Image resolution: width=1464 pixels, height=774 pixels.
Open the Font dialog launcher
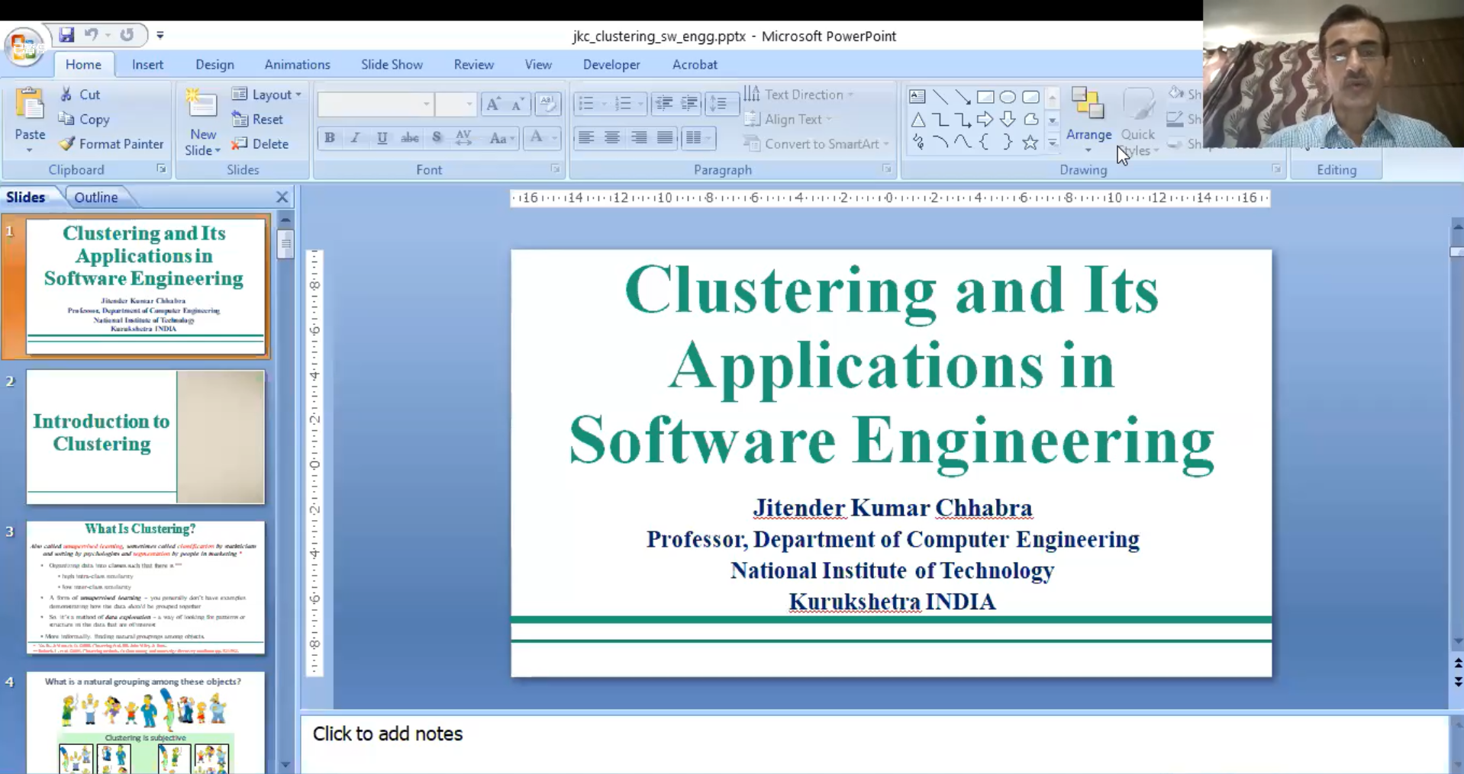(555, 169)
